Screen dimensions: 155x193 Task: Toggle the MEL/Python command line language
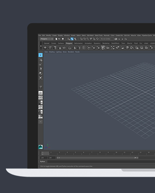pos(43,162)
